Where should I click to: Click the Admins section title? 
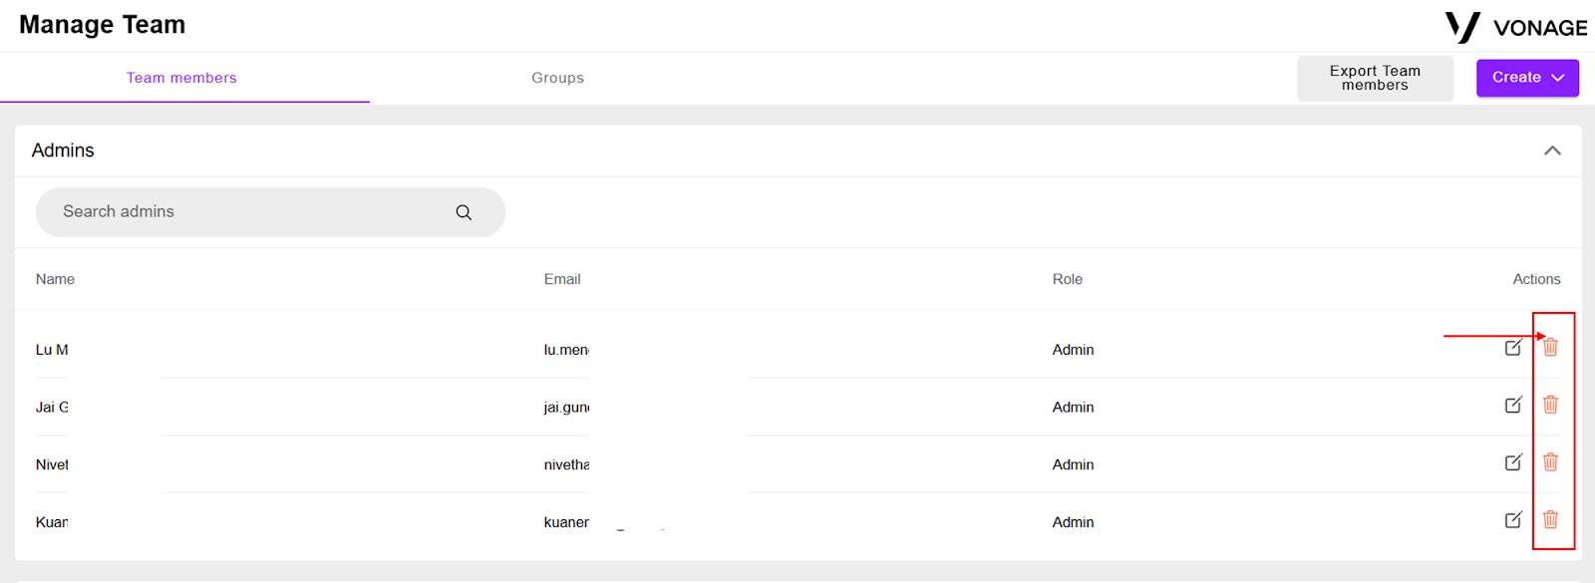[x=63, y=150]
